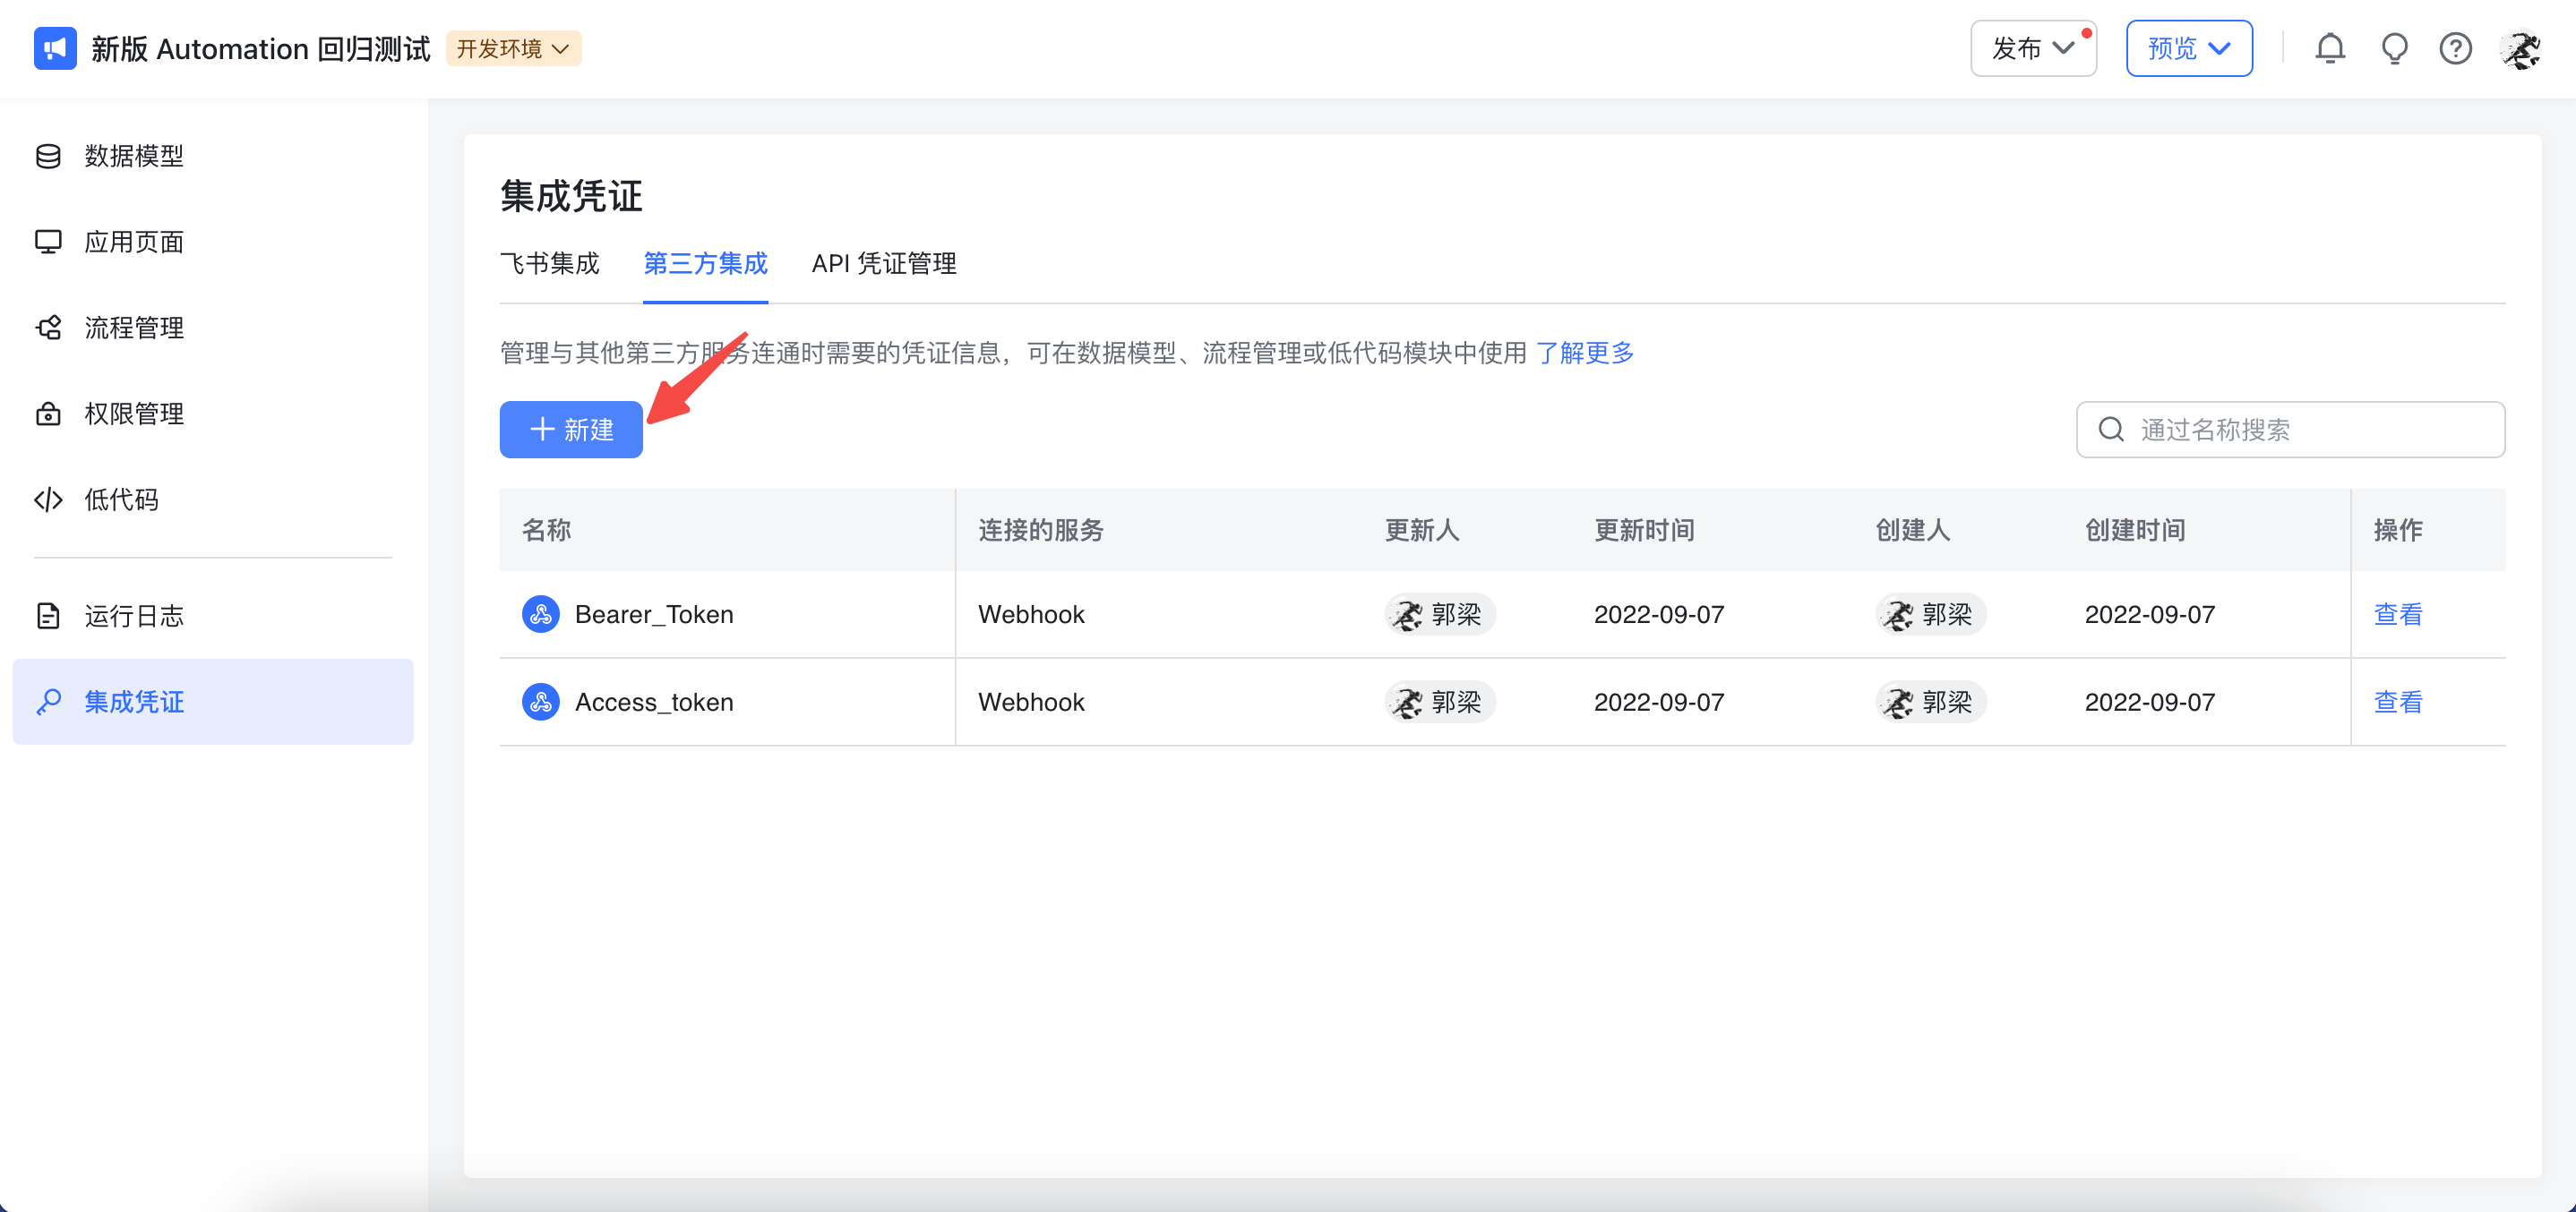Open the 预览 preview dropdown
2576x1212 pixels.
coord(2189,48)
